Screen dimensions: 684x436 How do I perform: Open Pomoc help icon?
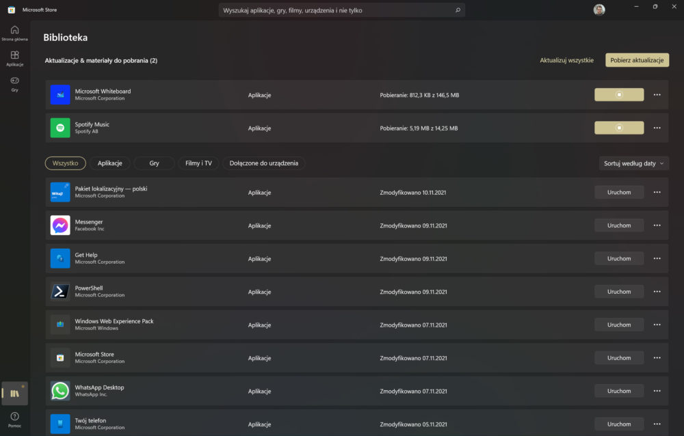coord(14,420)
